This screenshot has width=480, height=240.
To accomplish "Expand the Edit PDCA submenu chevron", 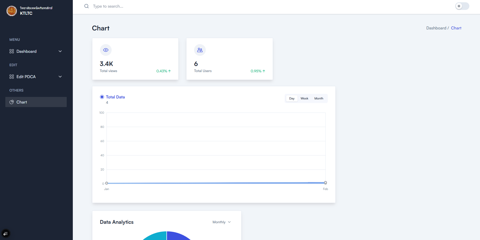I will [60, 77].
